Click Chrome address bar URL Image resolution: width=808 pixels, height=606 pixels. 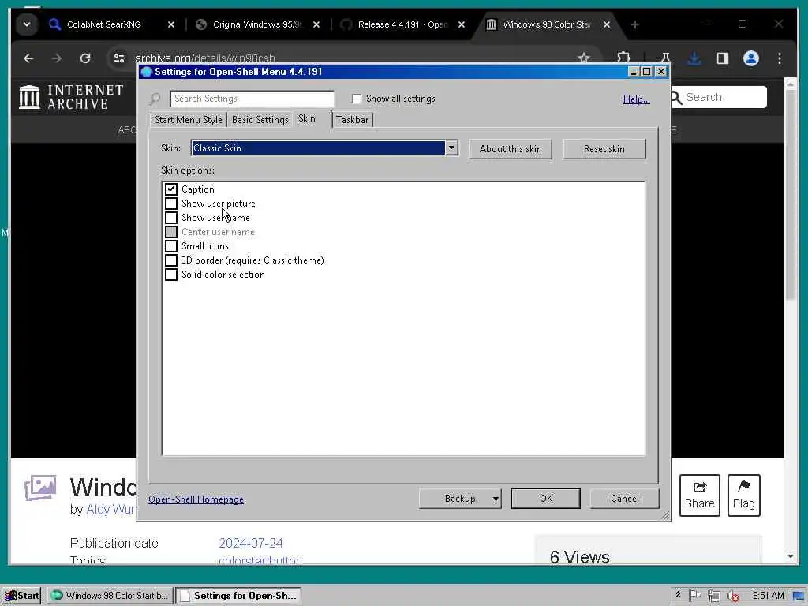coord(205,58)
